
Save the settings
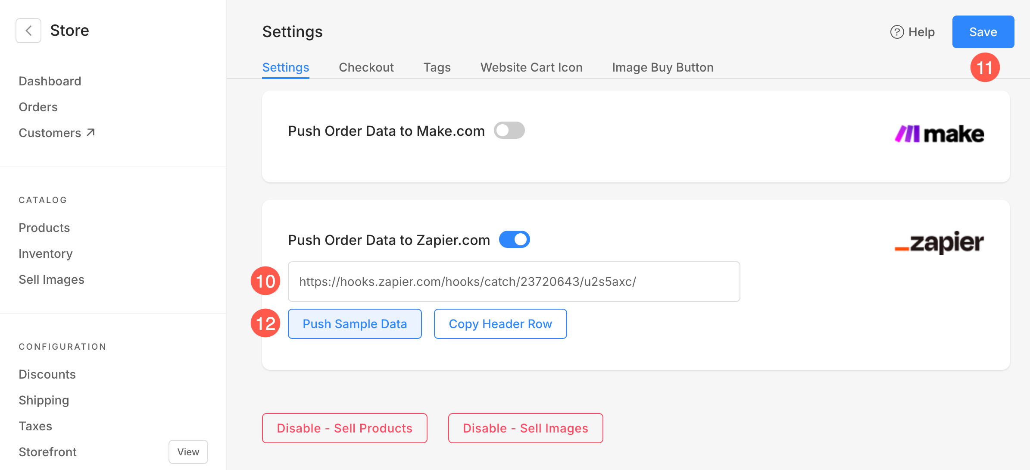(x=983, y=32)
